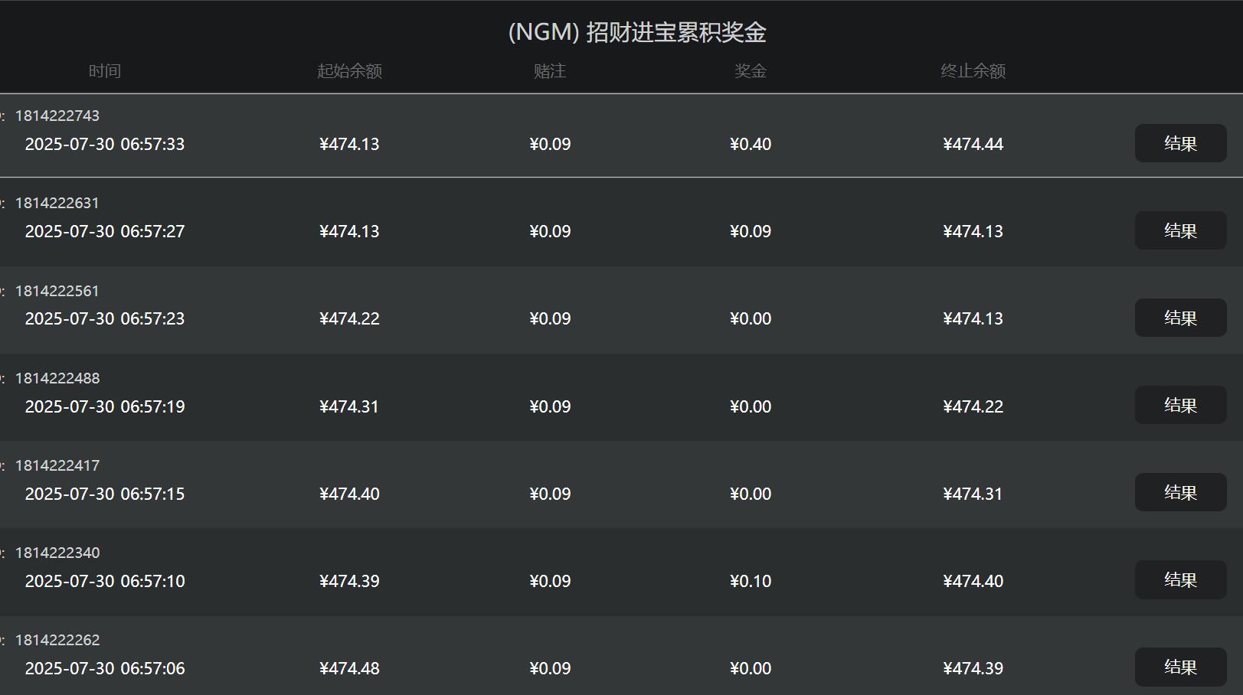Click the ¥0.10 prize value
Viewport: 1243px width, 695px height.
point(751,581)
